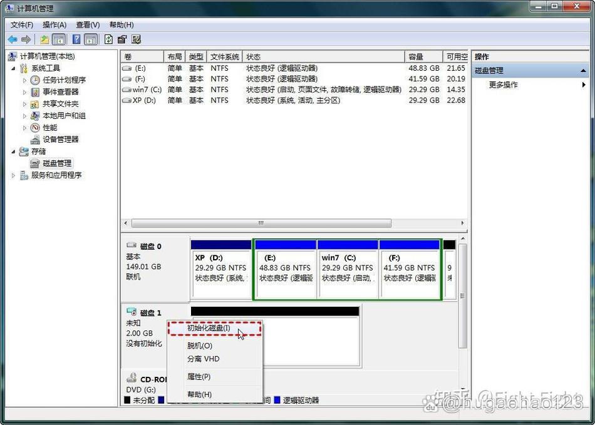Image resolution: width=595 pixels, height=425 pixels.
Task: Select the (E:) volume row in list
Action: click(x=294, y=68)
